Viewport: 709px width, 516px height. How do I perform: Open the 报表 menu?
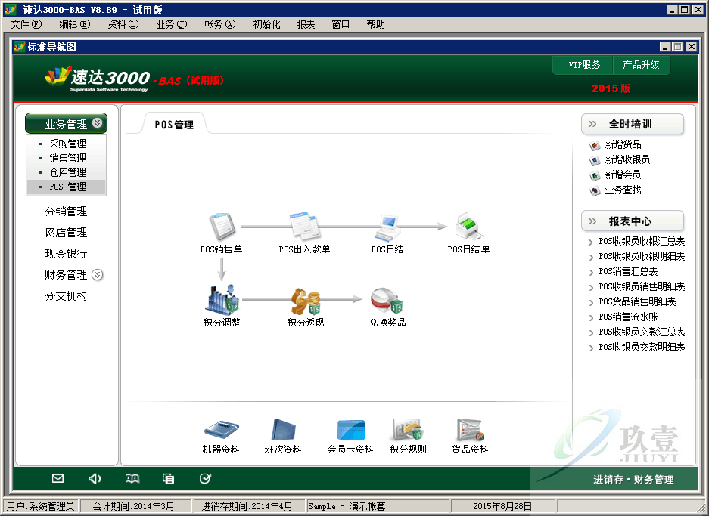click(306, 24)
